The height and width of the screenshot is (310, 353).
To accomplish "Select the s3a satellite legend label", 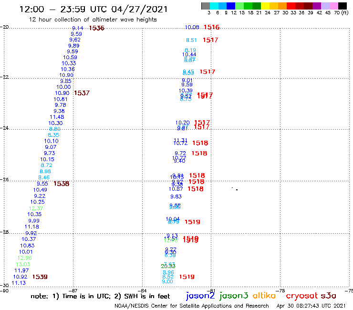I will click(328, 296).
